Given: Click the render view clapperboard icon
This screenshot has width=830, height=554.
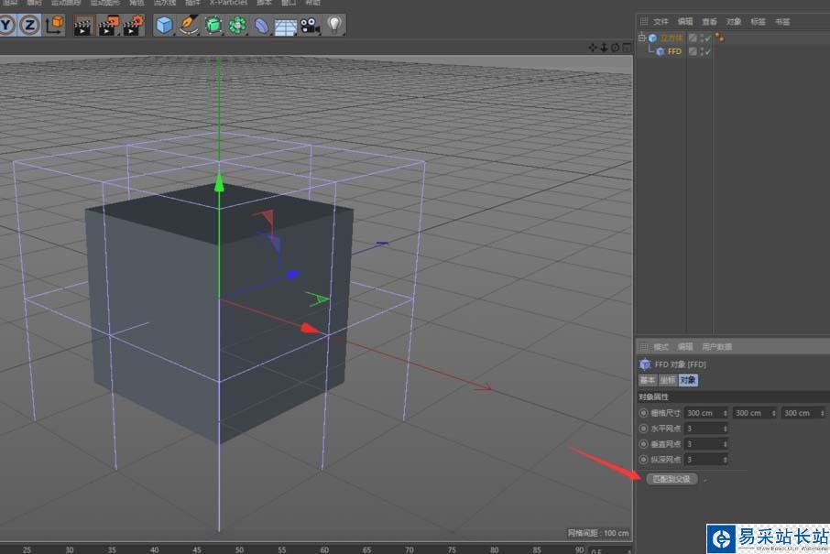Looking at the screenshot, I should coord(83,26).
